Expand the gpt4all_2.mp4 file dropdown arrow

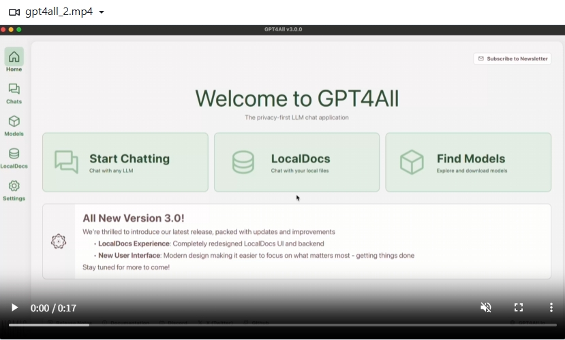tap(102, 12)
